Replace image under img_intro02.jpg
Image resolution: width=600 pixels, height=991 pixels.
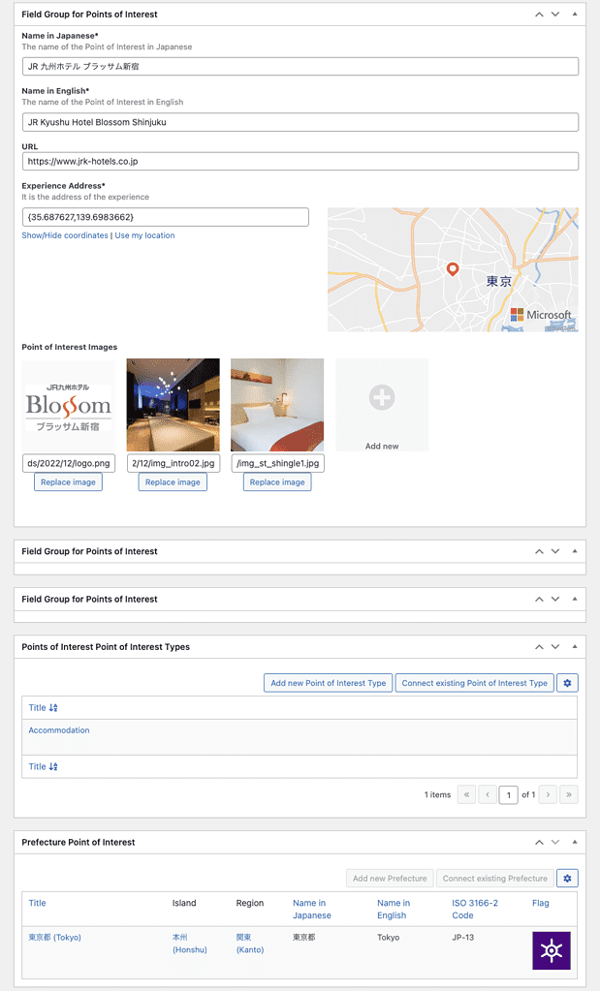tap(173, 482)
